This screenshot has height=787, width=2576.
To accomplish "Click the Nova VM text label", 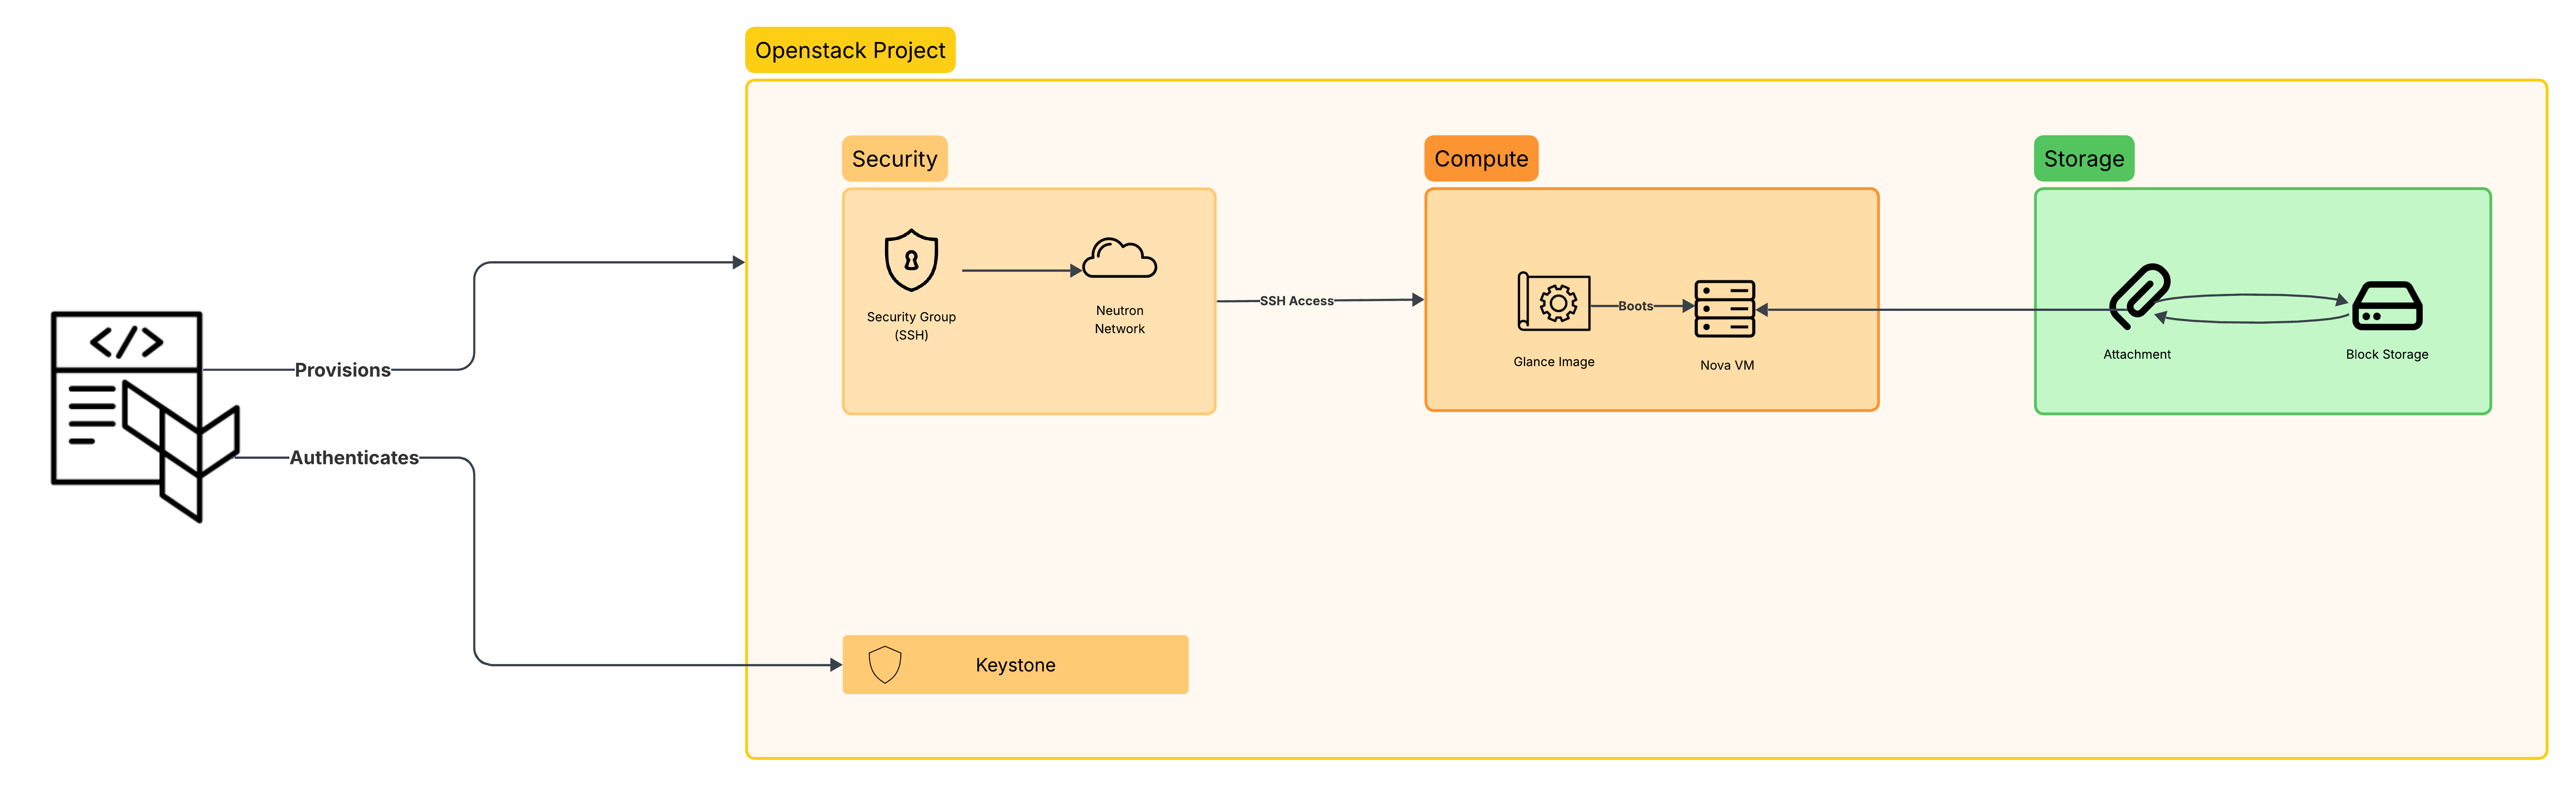I will click(x=1727, y=366).
